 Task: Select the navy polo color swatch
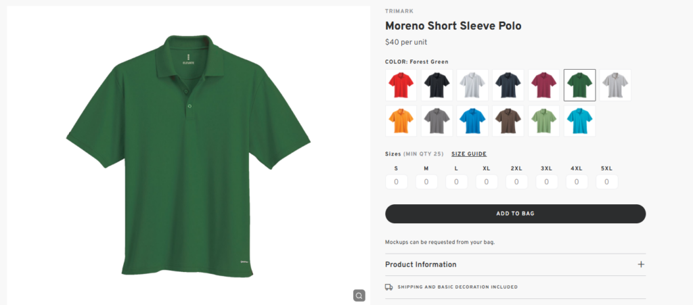508,85
